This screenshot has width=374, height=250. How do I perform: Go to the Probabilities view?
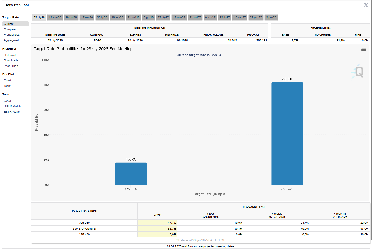(12, 35)
